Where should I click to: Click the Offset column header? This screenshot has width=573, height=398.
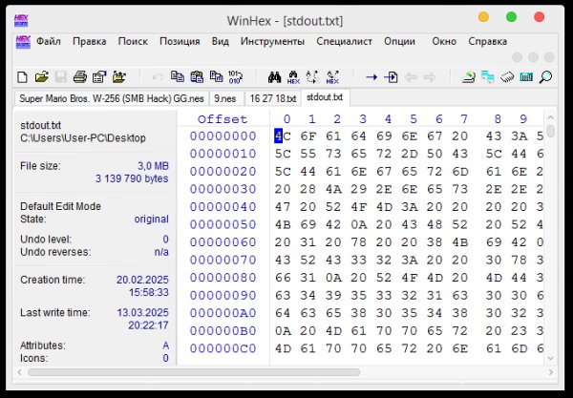coord(223,119)
